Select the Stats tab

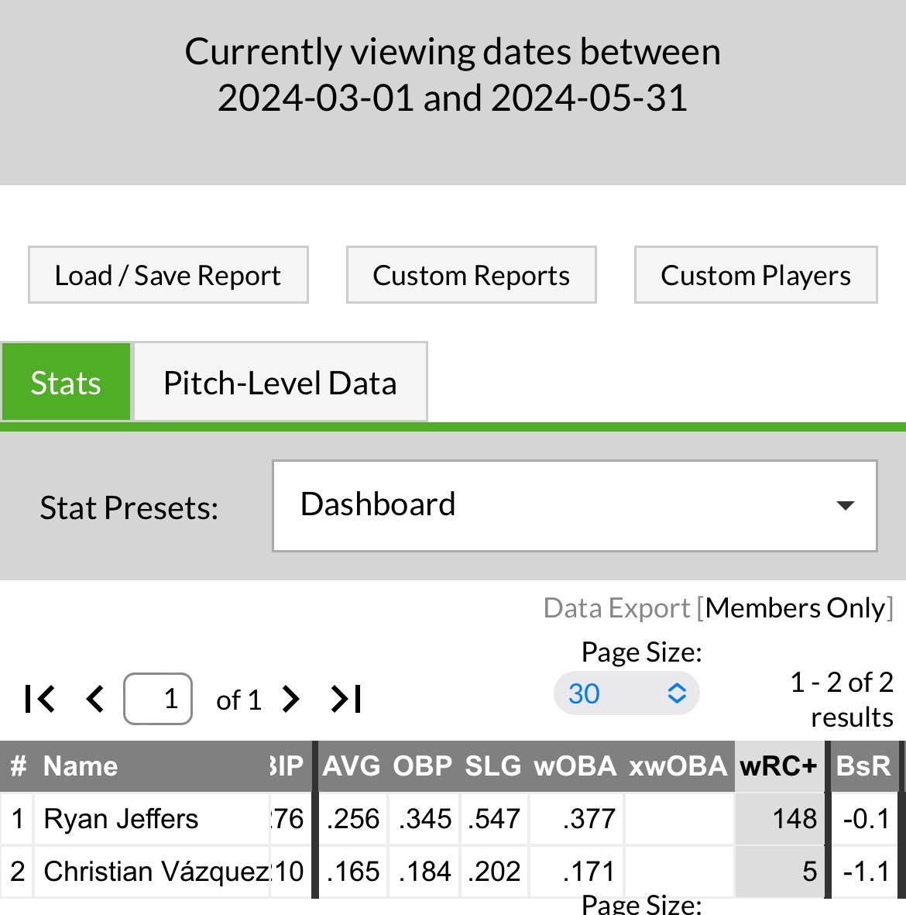coord(66,383)
